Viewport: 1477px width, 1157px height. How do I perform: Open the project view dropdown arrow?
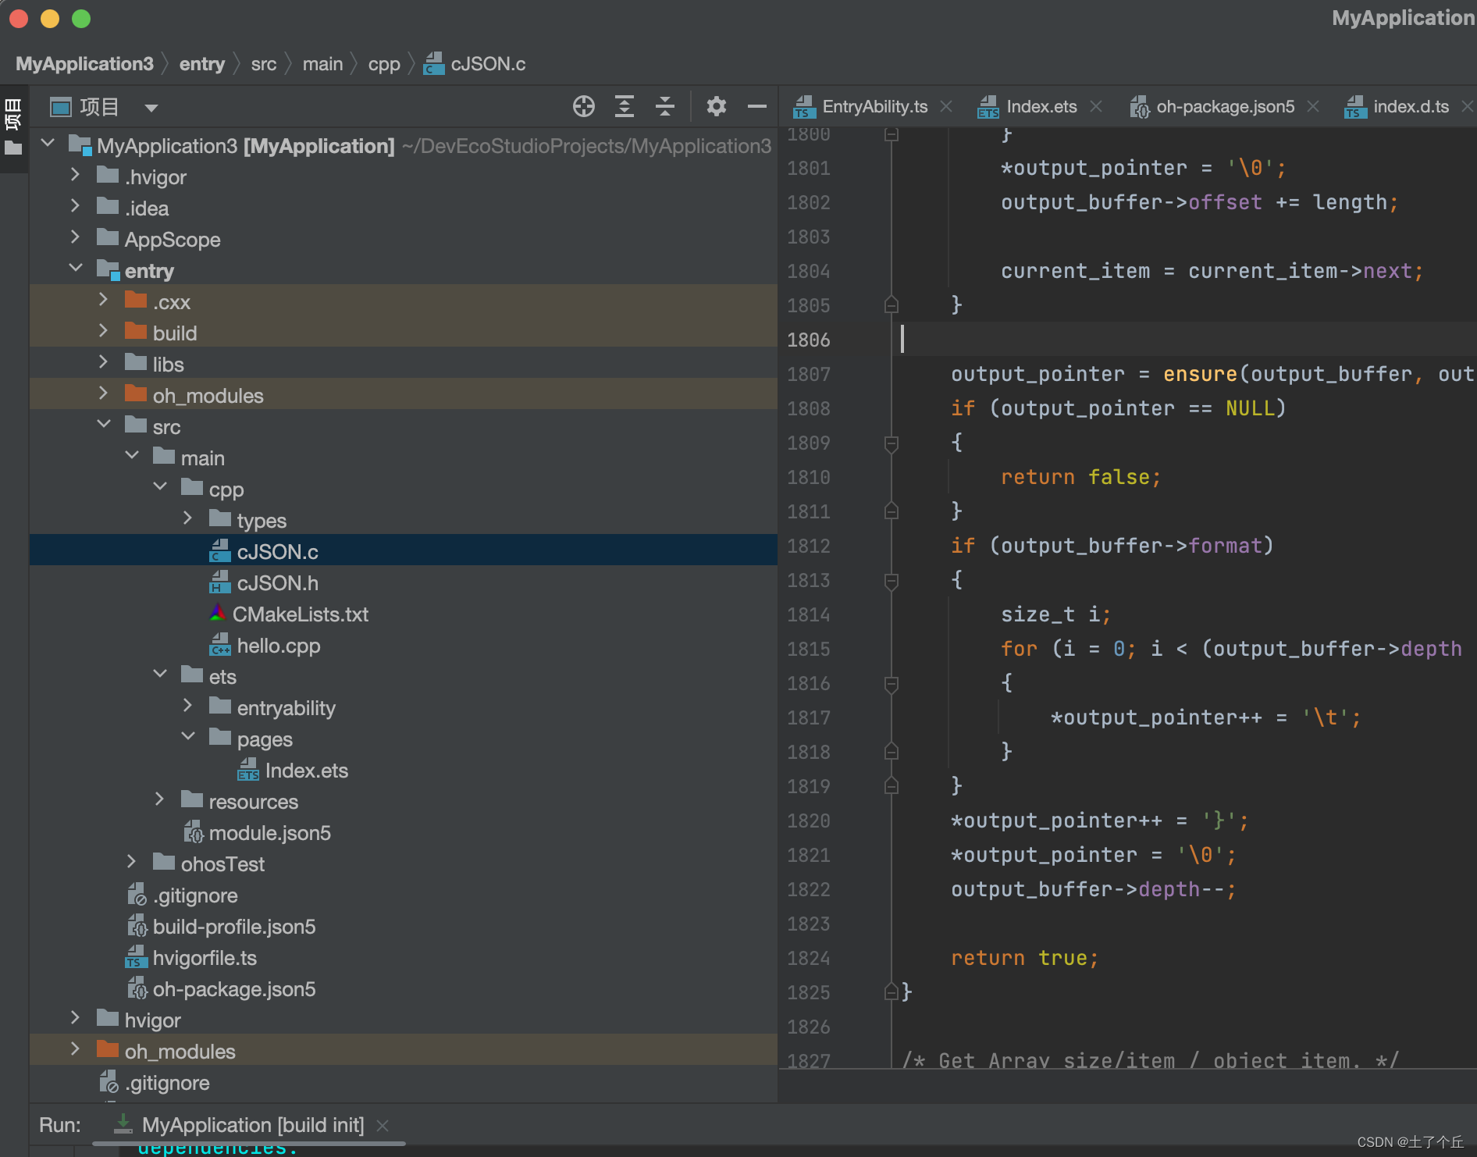click(x=151, y=108)
